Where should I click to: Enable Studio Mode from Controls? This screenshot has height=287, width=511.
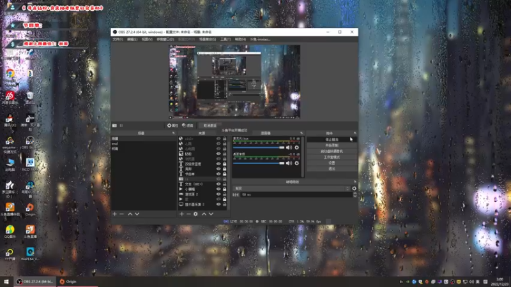pyautogui.click(x=332, y=157)
